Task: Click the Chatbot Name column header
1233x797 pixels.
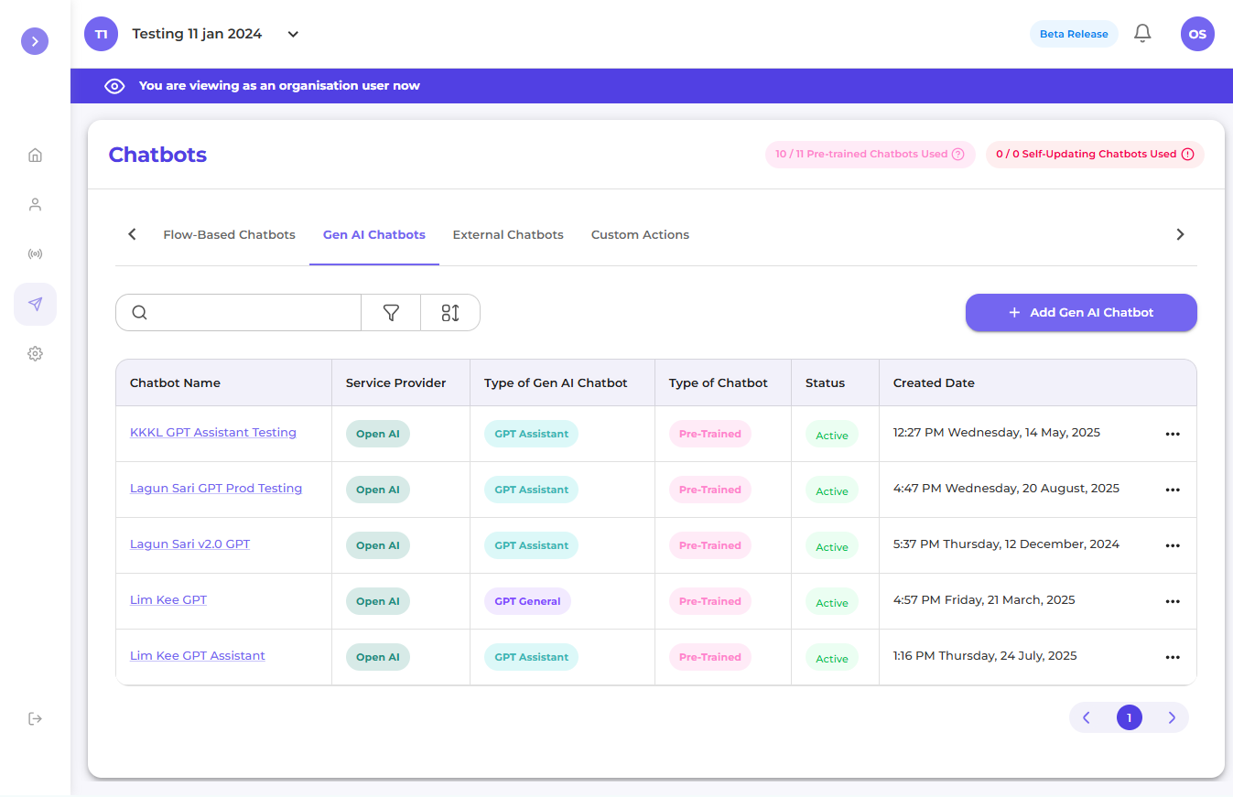Action: point(175,383)
